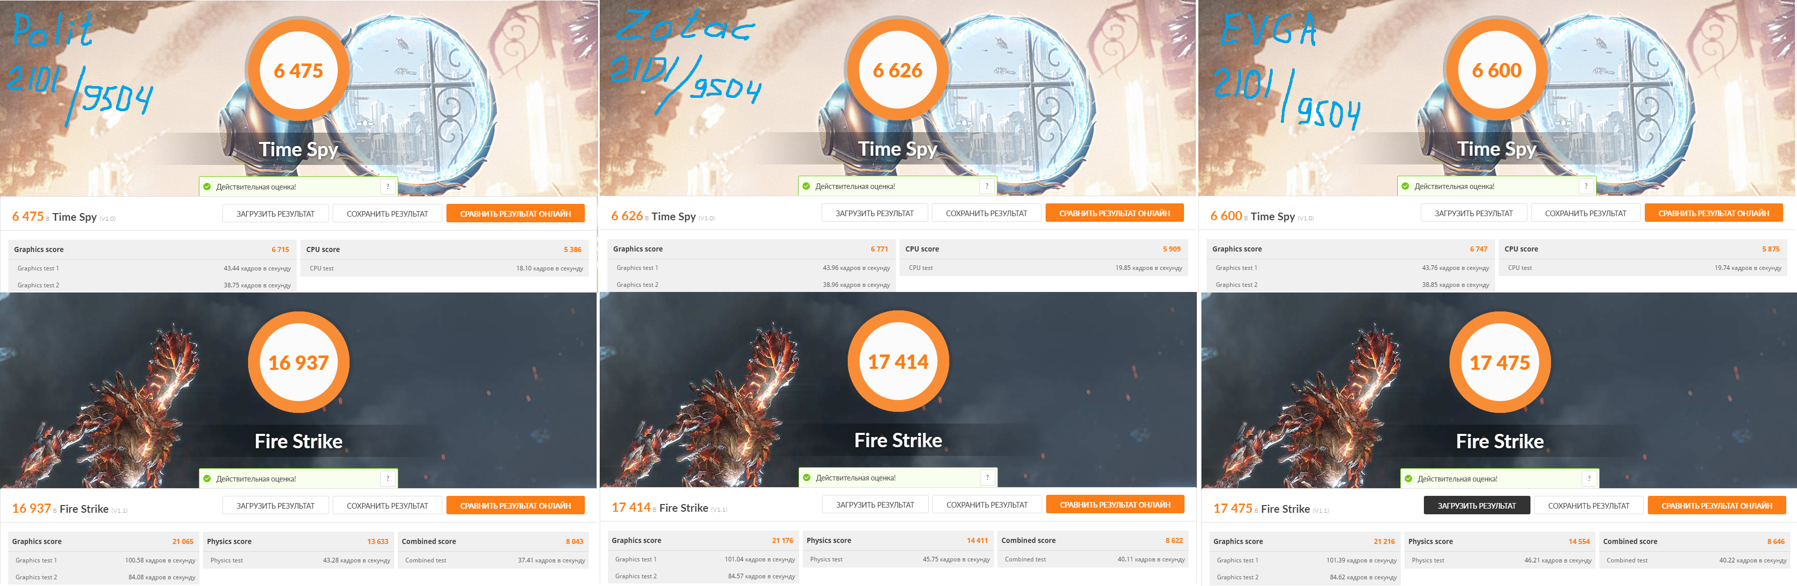Select the Graphics score 6 715 row header
Viewport: 1797px width, 586px height.
151,249
